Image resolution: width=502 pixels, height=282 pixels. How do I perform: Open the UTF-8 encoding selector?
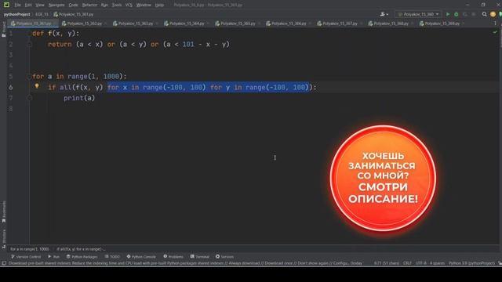point(420,263)
